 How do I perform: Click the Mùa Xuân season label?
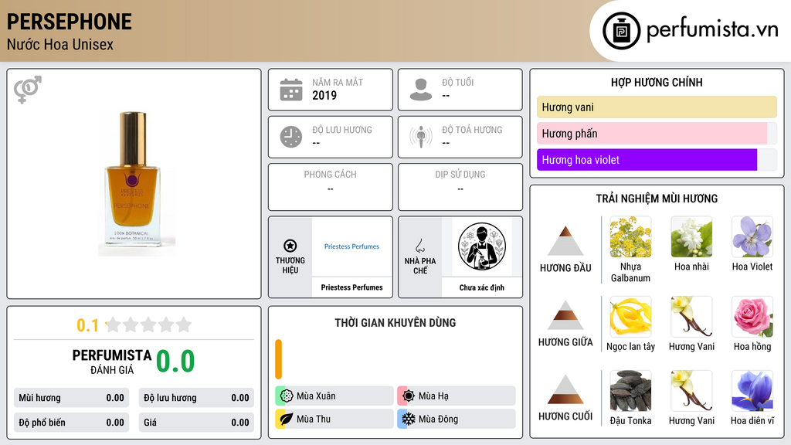click(x=316, y=396)
